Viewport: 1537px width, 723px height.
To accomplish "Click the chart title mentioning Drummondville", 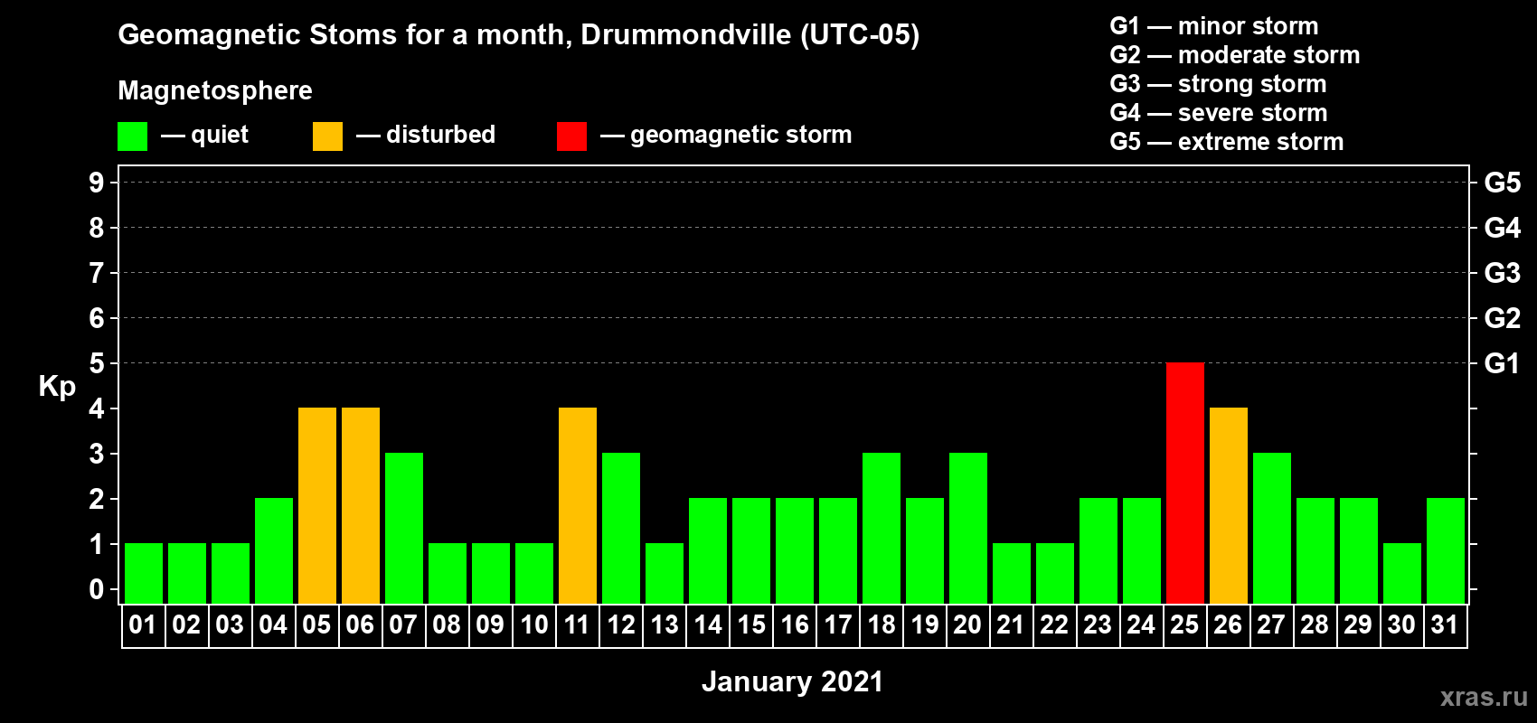I will 519,35.
